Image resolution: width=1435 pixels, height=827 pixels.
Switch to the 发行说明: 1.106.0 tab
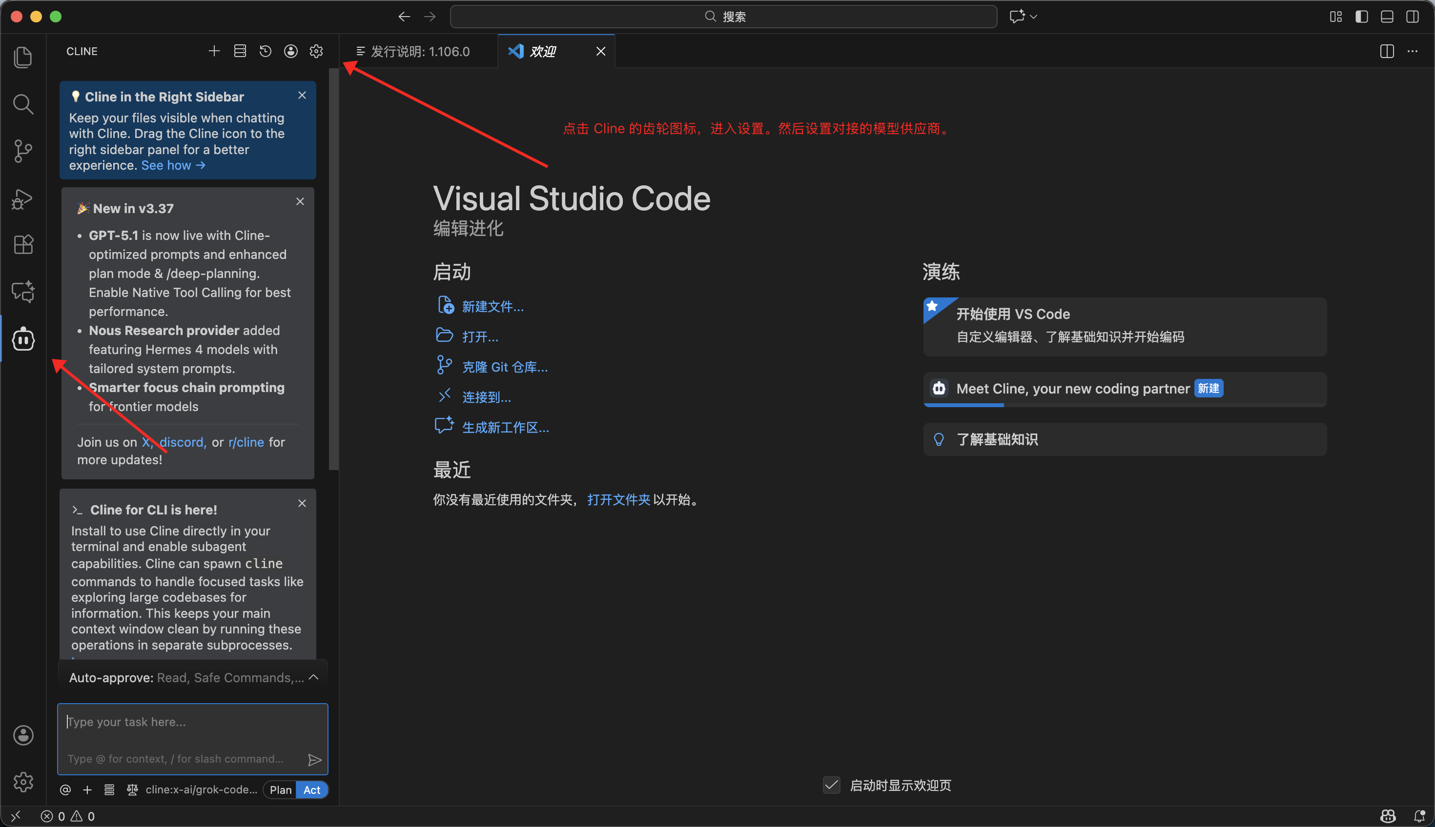420,52
